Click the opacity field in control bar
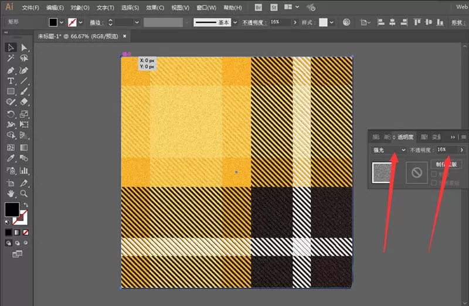The width and height of the screenshot is (469, 306). point(280,22)
